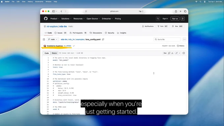Click the Sign up button
Screen dimensions: 224x126
coord(175,19)
